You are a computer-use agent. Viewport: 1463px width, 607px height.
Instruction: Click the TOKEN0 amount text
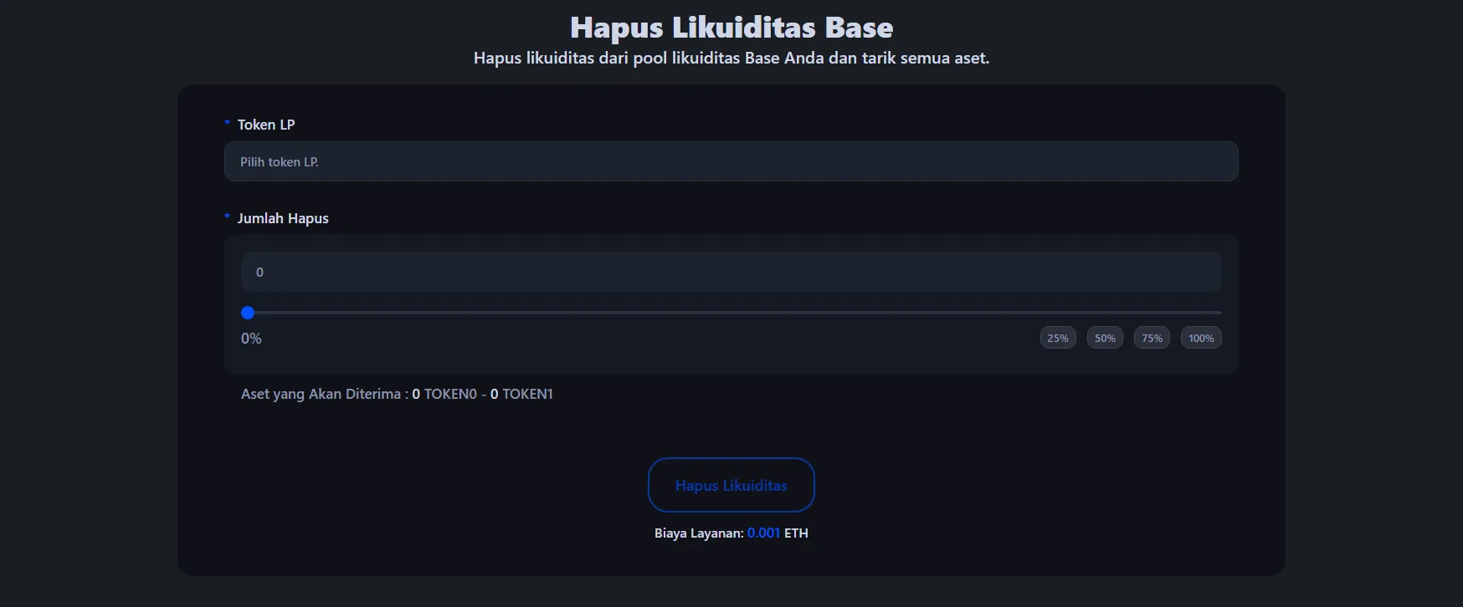pyautogui.click(x=444, y=394)
